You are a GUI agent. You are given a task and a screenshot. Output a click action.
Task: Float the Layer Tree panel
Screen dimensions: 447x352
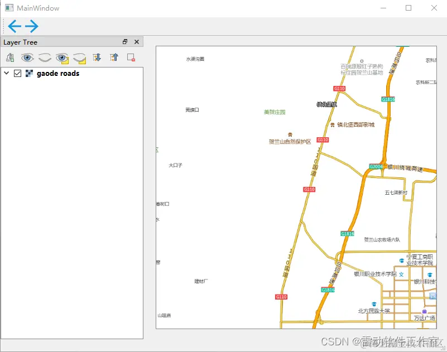(125, 42)
